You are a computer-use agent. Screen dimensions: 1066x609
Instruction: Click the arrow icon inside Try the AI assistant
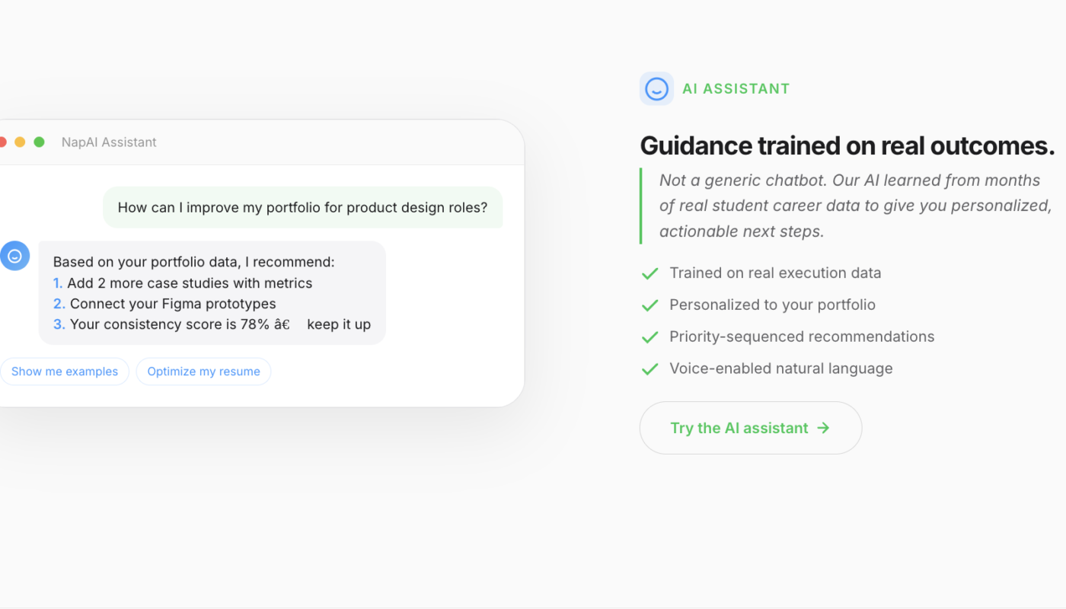[x=823, y=428]
